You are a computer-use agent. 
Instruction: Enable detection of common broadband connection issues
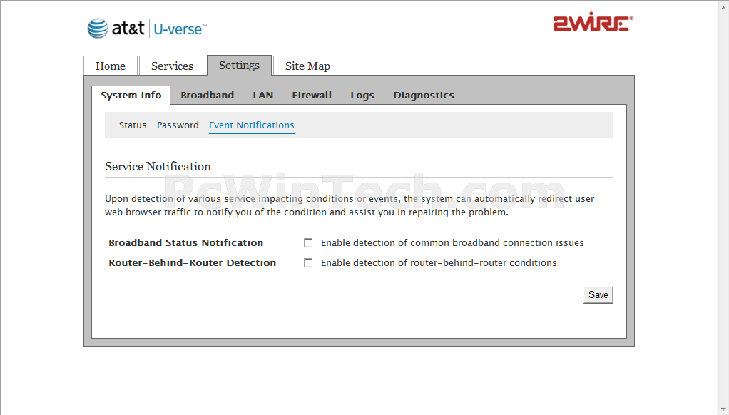307,242
